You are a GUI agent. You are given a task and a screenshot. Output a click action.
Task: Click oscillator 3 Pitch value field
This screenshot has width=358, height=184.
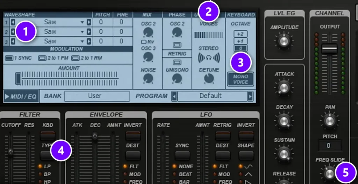tap(101, 41)
